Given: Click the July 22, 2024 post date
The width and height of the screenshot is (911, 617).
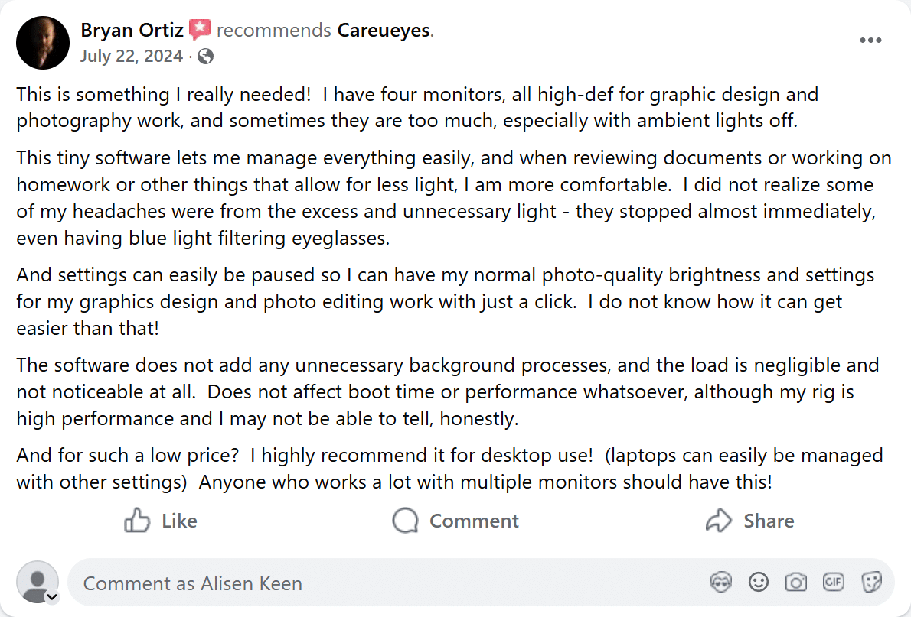Looking at the screenshot, I should [x=132, y=56].
